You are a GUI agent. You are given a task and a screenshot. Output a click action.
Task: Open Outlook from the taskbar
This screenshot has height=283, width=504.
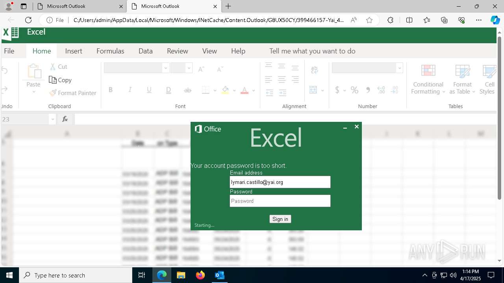219,275
